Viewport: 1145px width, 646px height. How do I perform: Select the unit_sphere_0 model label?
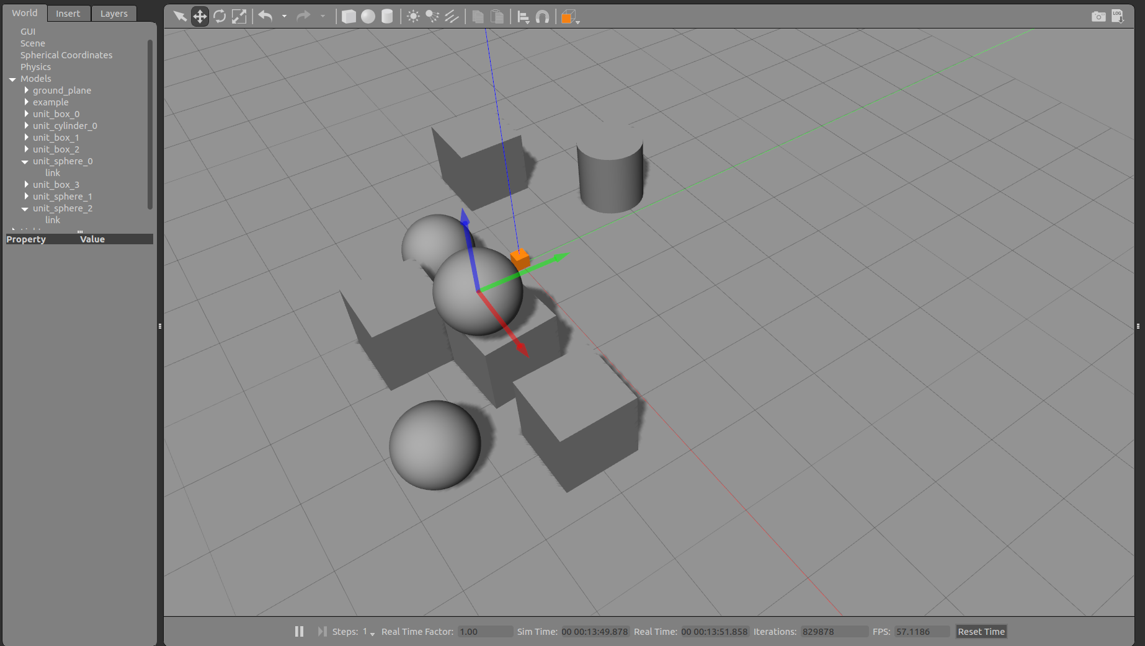(63, 161)
